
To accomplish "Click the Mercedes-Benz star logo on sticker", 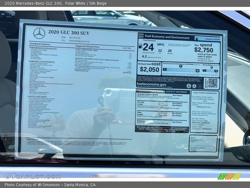I will point(39,34).
